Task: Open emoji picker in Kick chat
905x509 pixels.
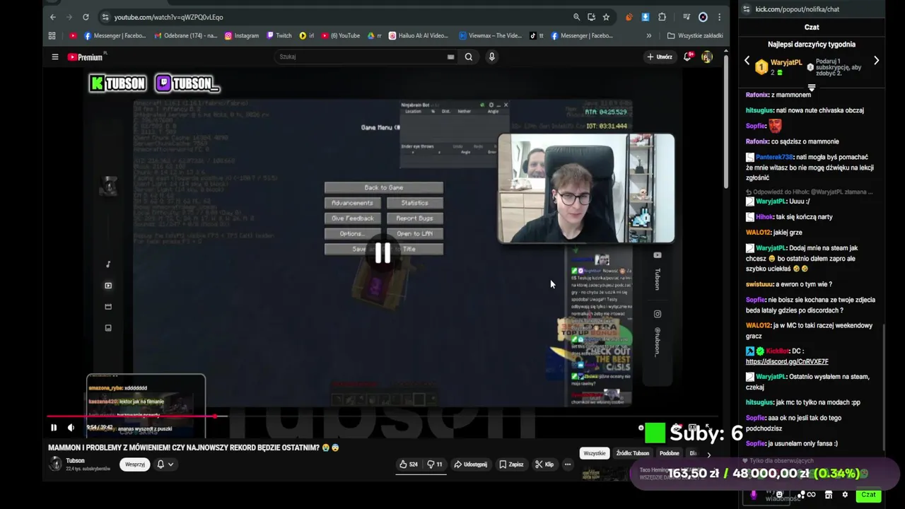Action: pyautogui.click(x=778, y=494)
